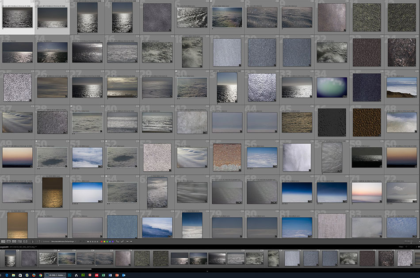Expand the bottom filmstrip panel arrow

(x=208, y=270)
